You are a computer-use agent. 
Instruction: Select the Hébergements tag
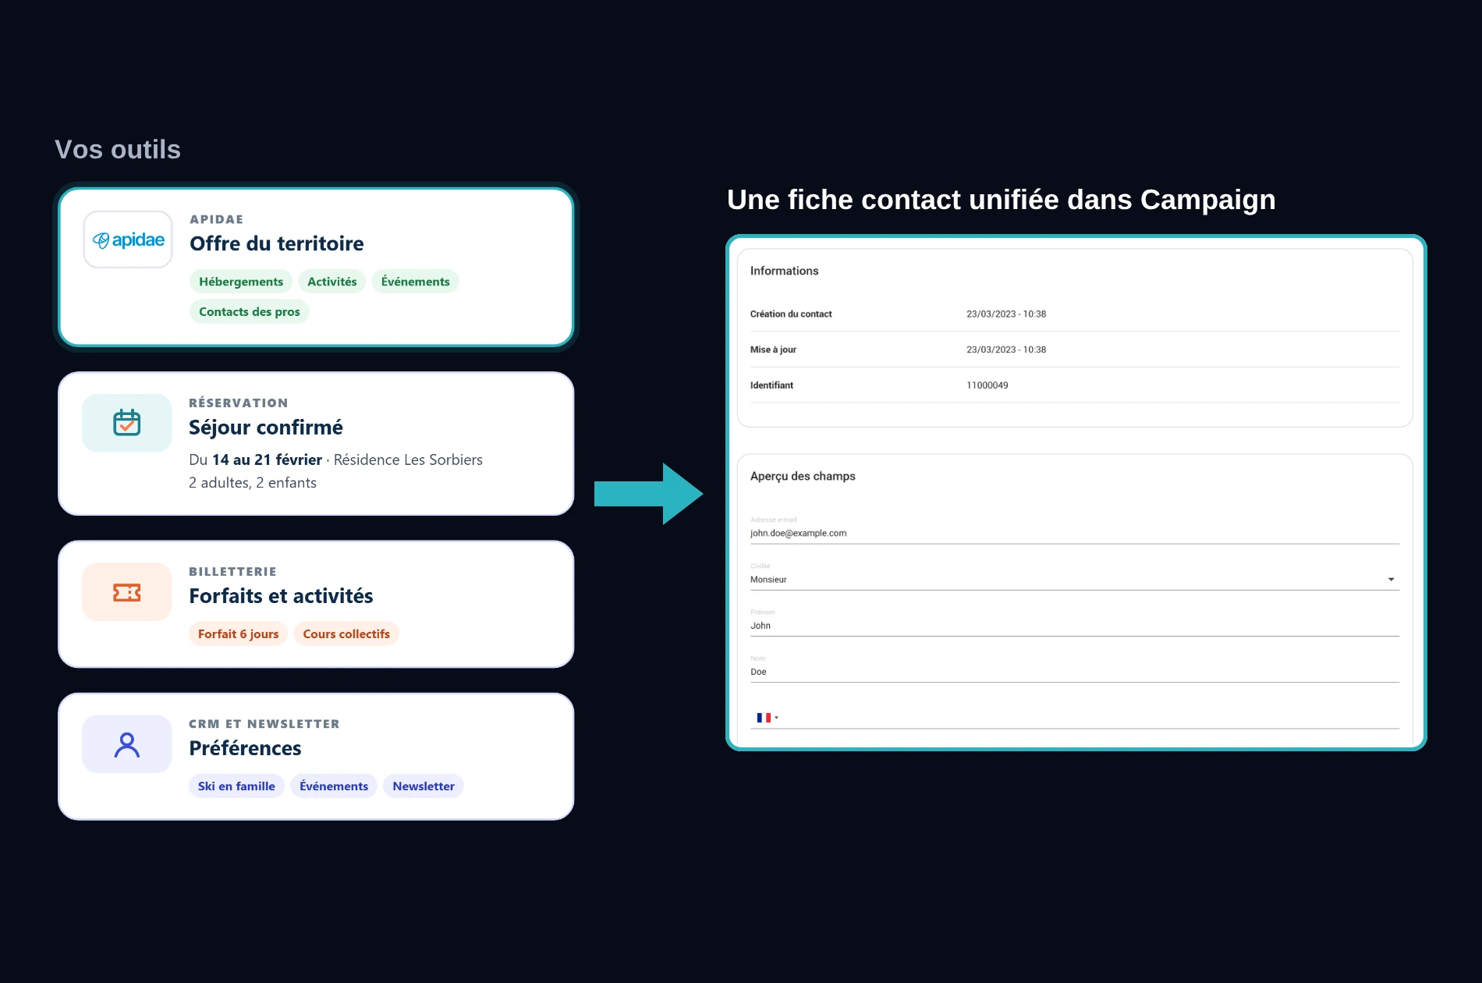tap(241, 282)
